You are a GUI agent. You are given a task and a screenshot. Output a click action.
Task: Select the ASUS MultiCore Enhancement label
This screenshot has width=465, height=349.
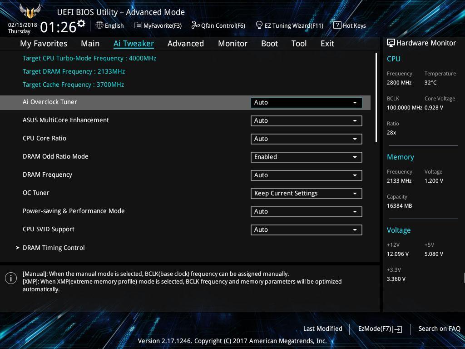pyautogui.click(x=66, y=120)
